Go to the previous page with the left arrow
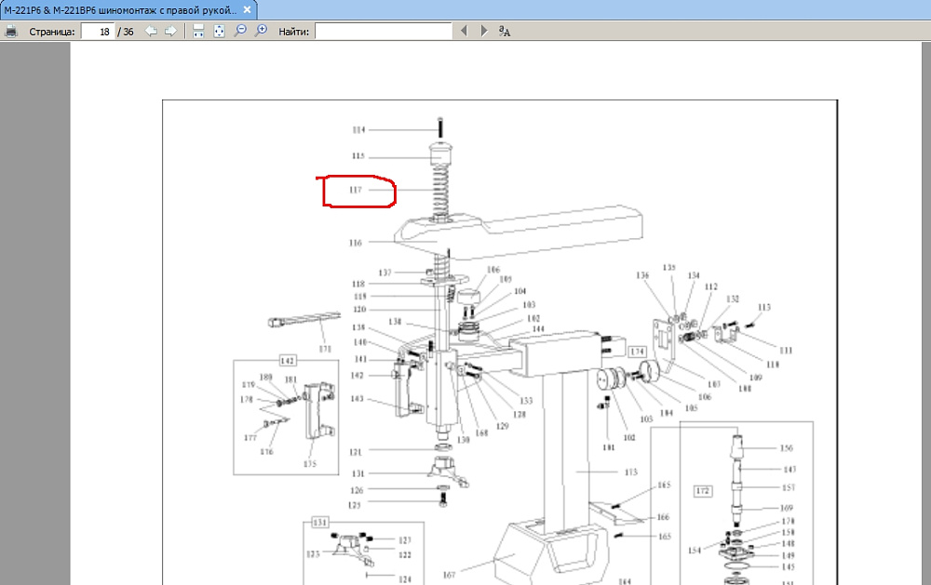Image resolution: width=931 pixels, height=585 pixels. click(151, 31)
